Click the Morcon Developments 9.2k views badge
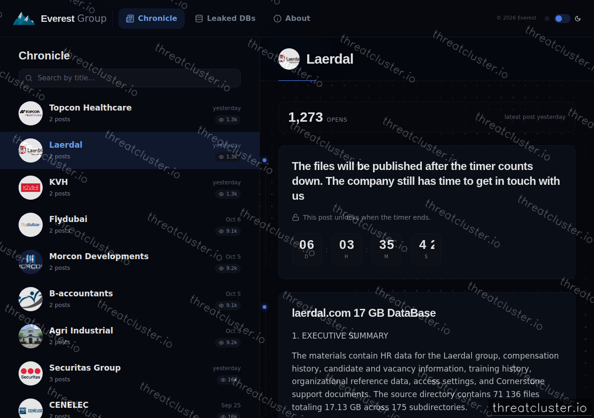 pos(228,268)
